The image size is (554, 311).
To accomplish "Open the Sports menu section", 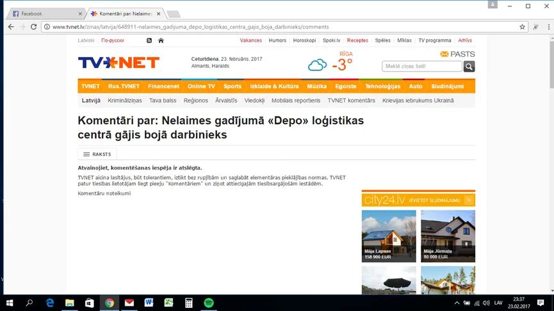I will [232, 86].
